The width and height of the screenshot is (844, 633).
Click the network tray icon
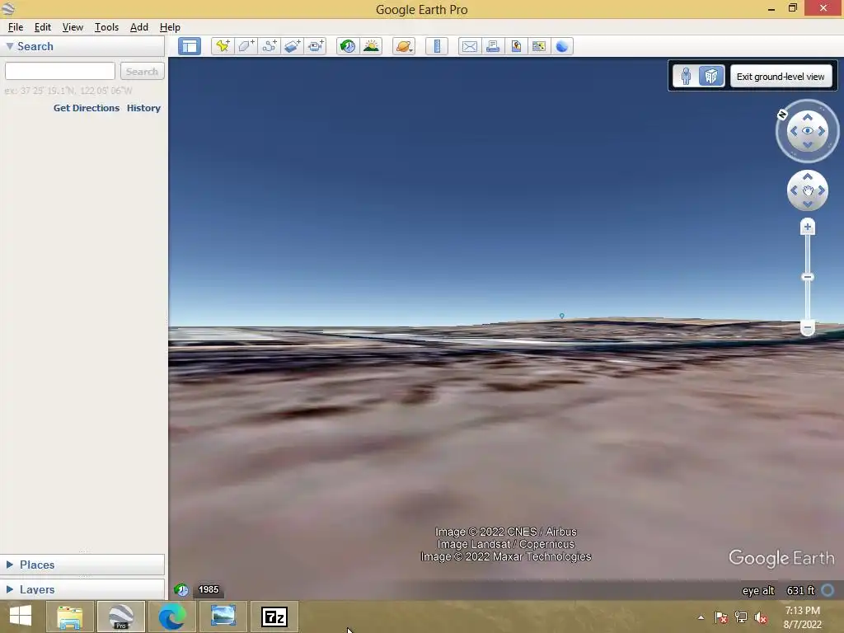(741, 617)
